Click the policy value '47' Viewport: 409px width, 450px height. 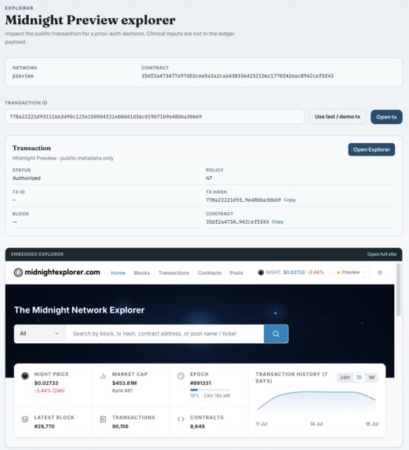coord(209,178)
